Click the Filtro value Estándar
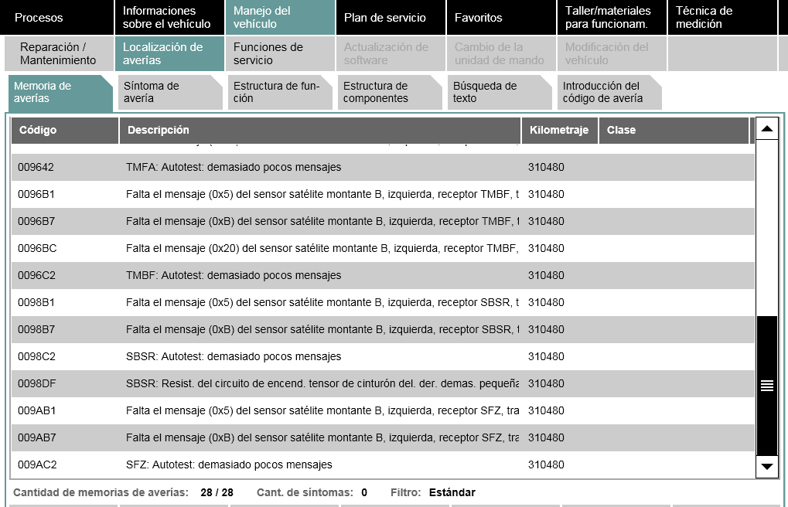This screenshot has width=788, height=507. tap(452, 492)
